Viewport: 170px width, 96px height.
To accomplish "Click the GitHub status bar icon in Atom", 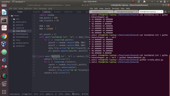I will pyautogui.click(x=76, y=94).
